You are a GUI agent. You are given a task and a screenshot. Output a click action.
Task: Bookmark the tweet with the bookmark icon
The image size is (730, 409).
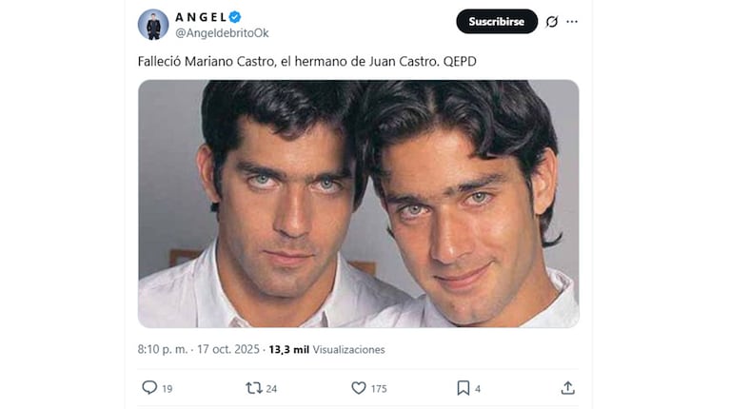[x=464, y=388]
